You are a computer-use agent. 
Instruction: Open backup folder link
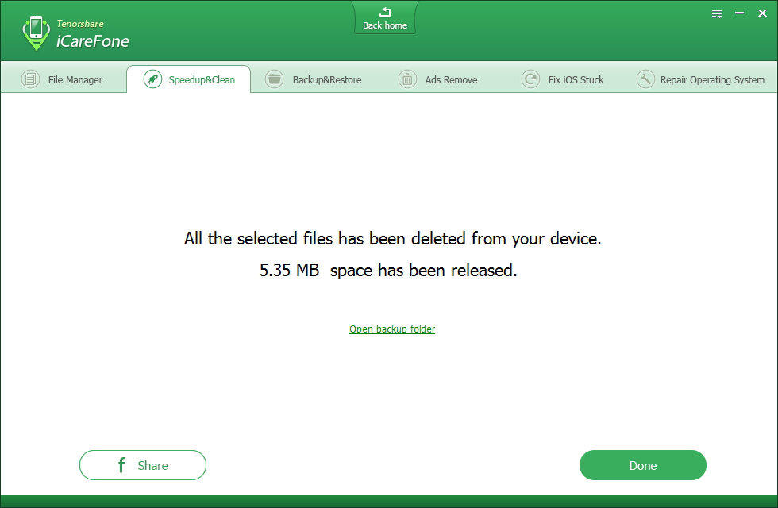(392, 329)
